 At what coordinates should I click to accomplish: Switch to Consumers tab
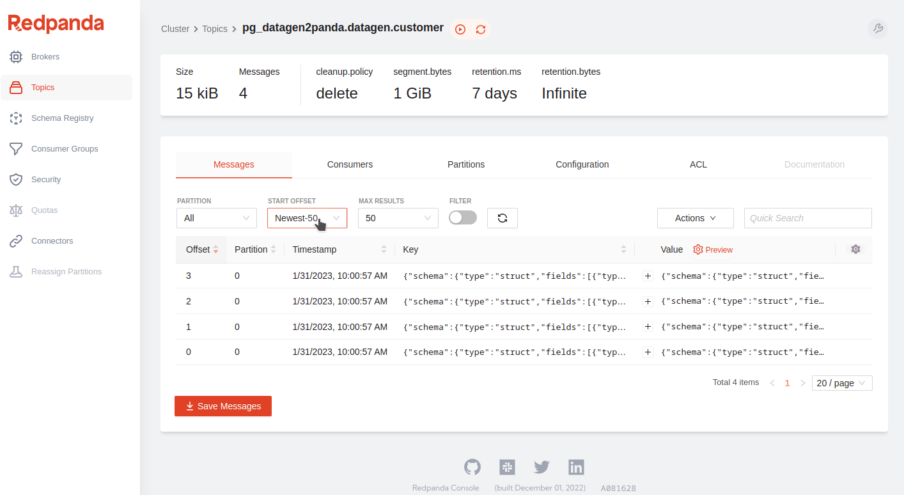pyautogui.click(x=350, y=164)
